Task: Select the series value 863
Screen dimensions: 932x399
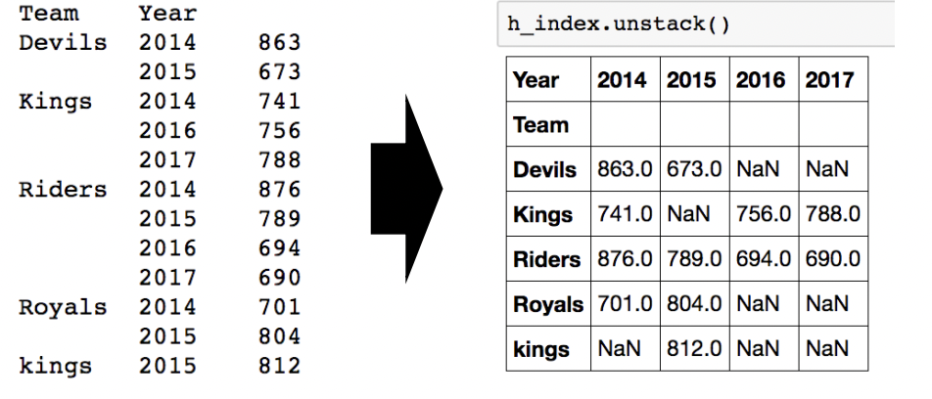Action: point(280,43)
